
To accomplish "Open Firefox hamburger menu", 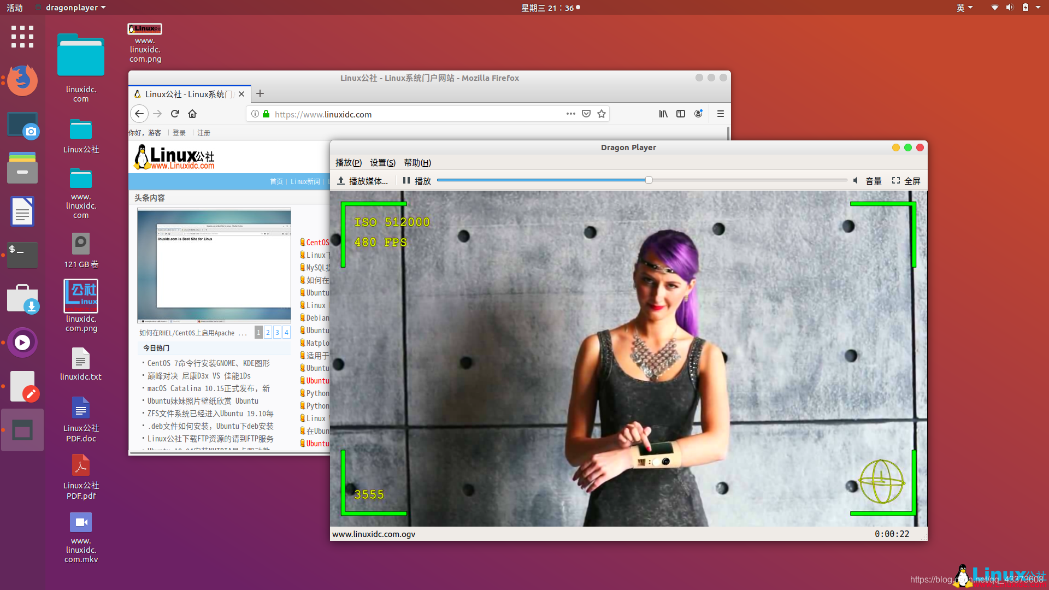I will (721, 114).
